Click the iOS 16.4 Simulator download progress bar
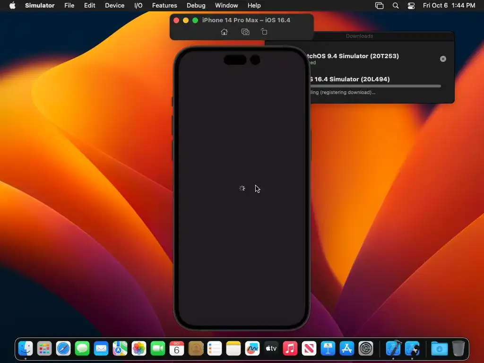The width and height of the screenshot is (484, 363). click(375, 86)
